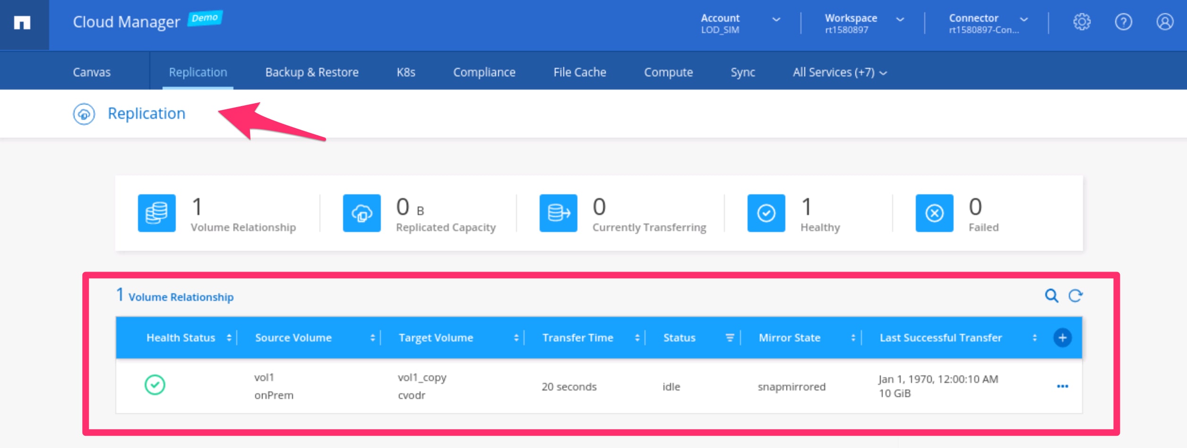This screenshot has width=1187, height=448.
Task: Click the plus icon in table header
Action: (x=1062, y=338)
